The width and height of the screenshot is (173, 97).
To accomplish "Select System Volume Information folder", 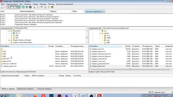I will point(23,43).
